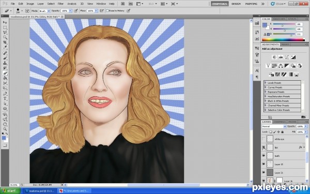Switch to the Masks tab

pos(285,44)
